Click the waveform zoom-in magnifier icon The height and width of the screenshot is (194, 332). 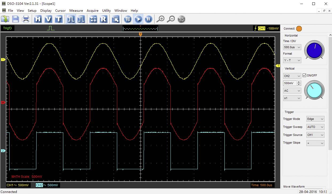tap(160, 19)
